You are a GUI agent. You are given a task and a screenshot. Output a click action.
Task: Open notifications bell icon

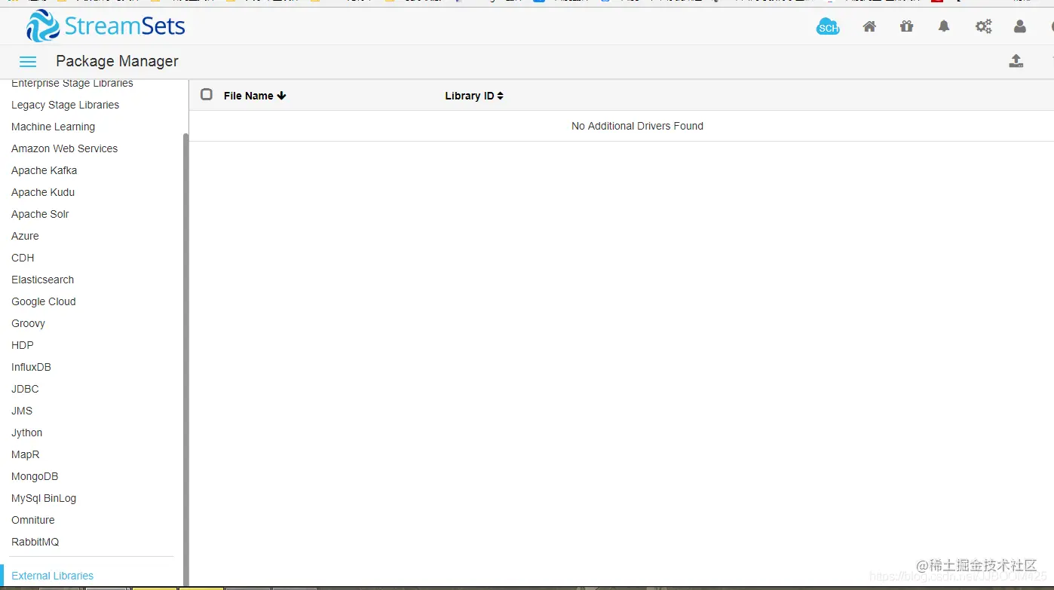pos(944,26)
